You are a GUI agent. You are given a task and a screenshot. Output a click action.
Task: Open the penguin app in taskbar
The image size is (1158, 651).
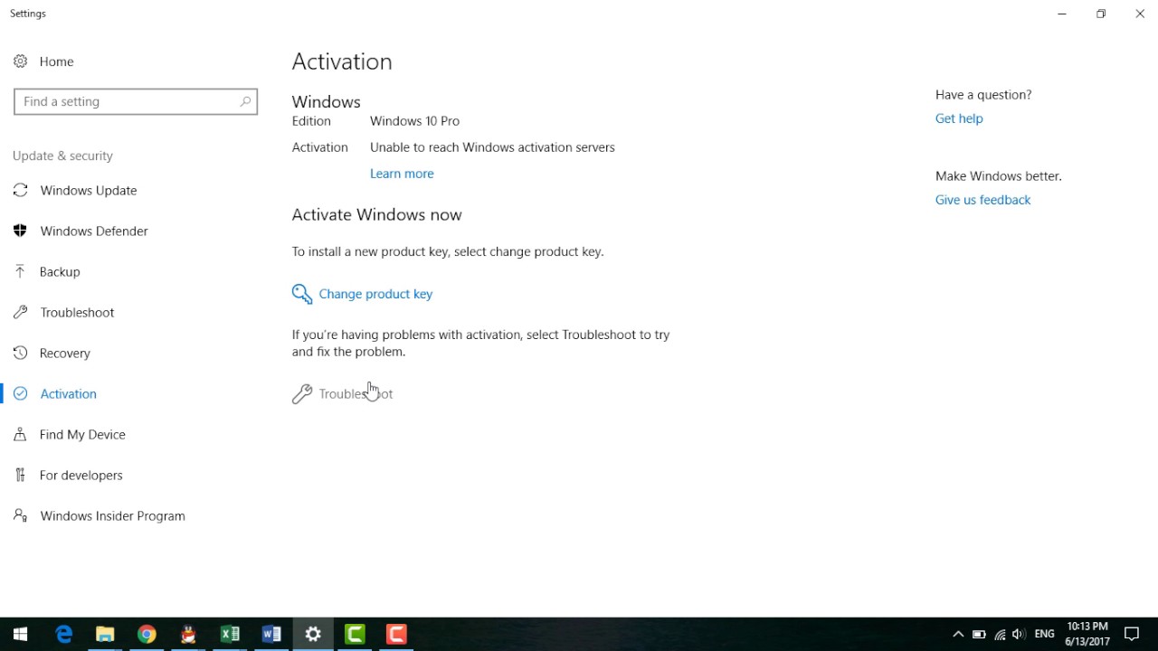click(x=188, y=635)
